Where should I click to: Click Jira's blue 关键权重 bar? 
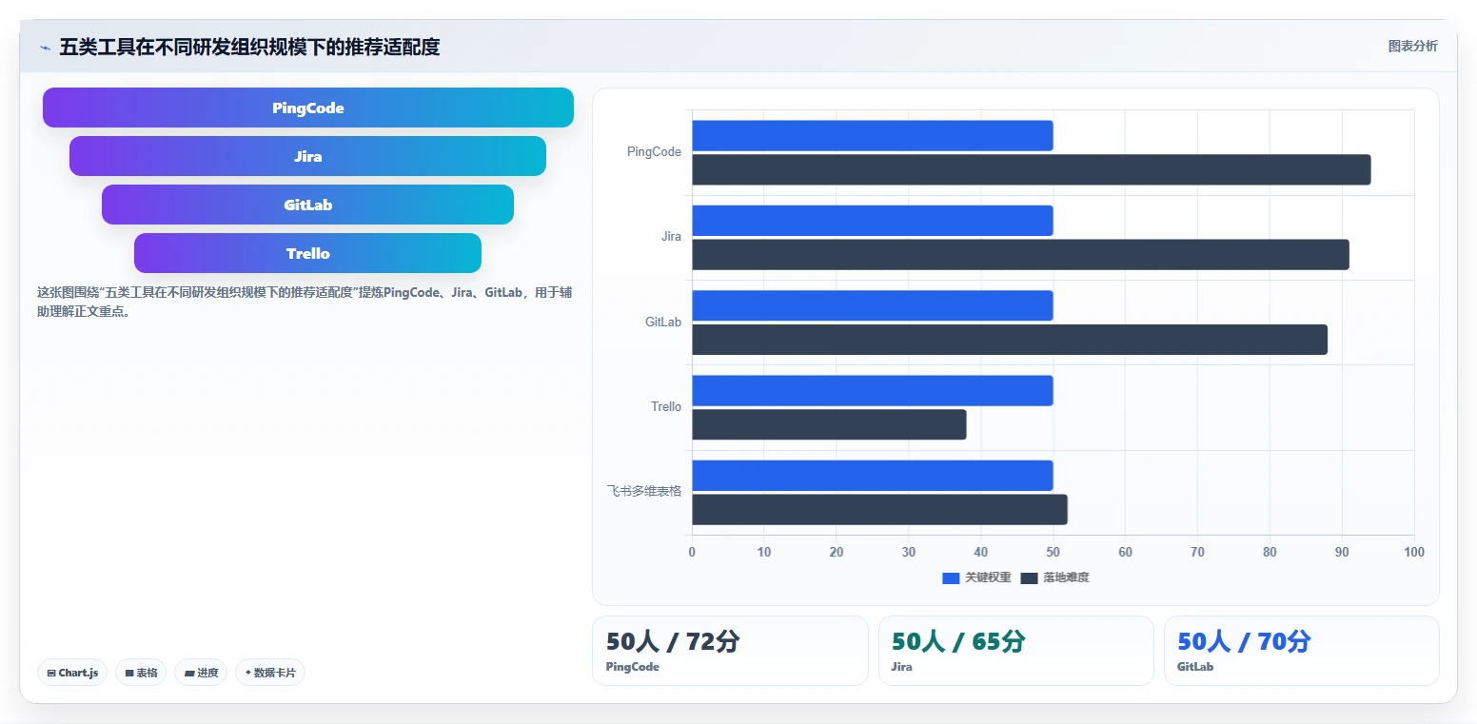[x=872, y=221]
